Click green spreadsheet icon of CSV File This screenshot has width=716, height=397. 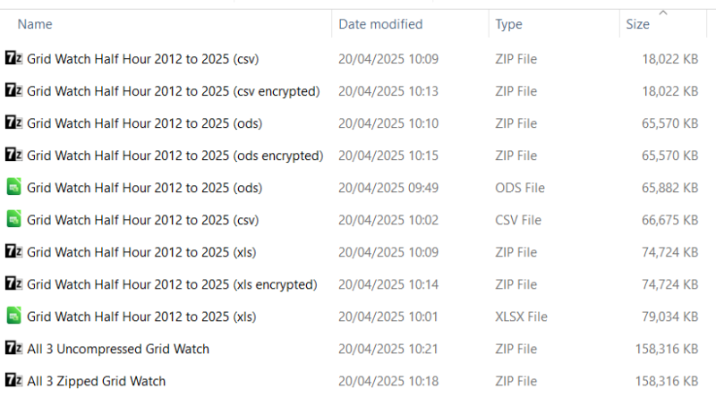13,219
